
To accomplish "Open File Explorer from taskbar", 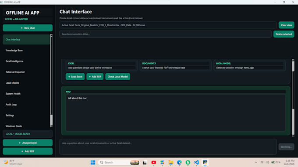I will pos(170,162).
